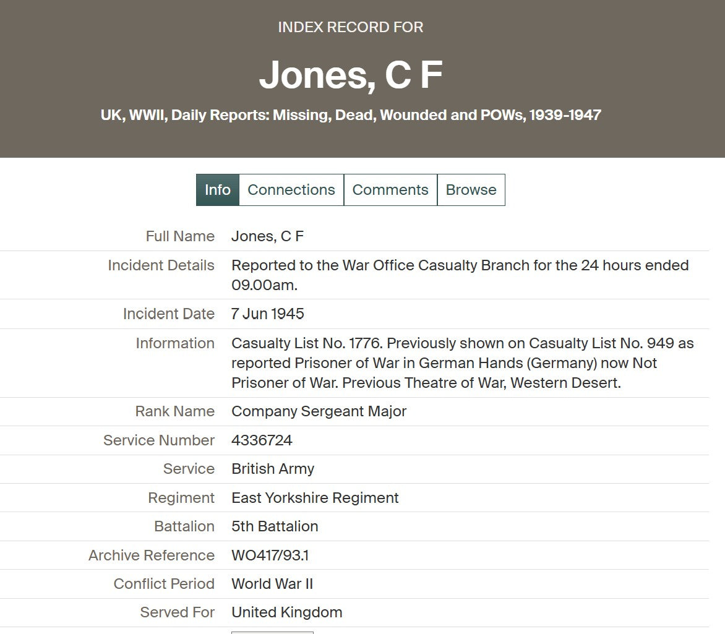Screen dimensions: 725x634
Task: Click the 'Archive Reference' field label
Action: (x=151, y=555)
